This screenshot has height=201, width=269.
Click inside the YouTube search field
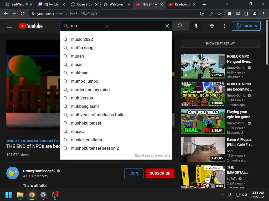(116, 26)
